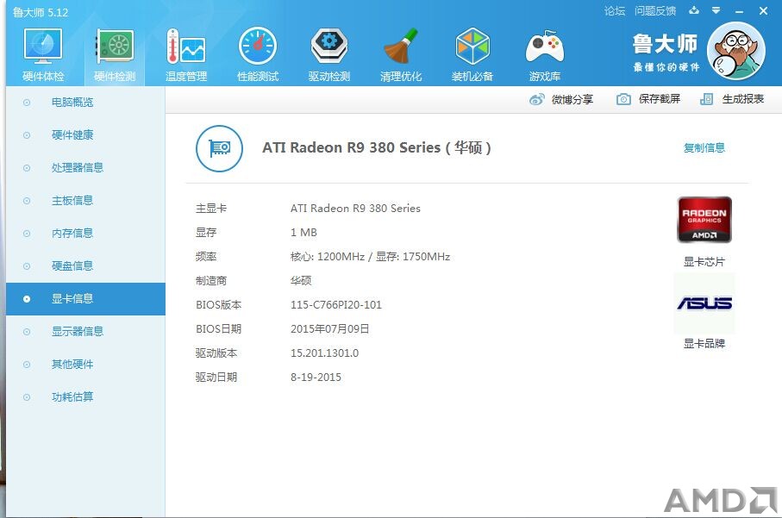The width and height of the screenshot is (782, 518).
Task: Select 功耗估算 in sidebar
Action: click(x=85, y=396)
